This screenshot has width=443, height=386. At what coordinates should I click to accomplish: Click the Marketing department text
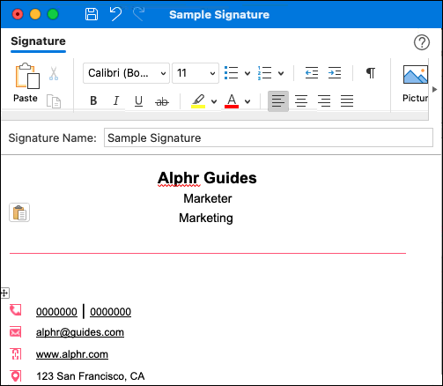pos(206,219)
